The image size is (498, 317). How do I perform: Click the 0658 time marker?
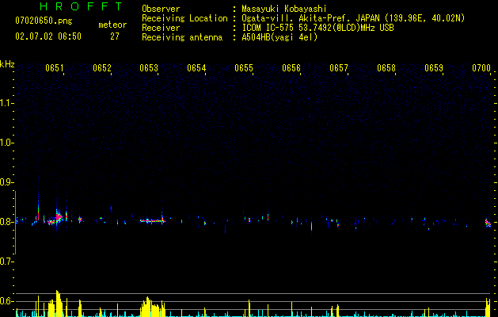pyautogui.click(x=386, y=68)
